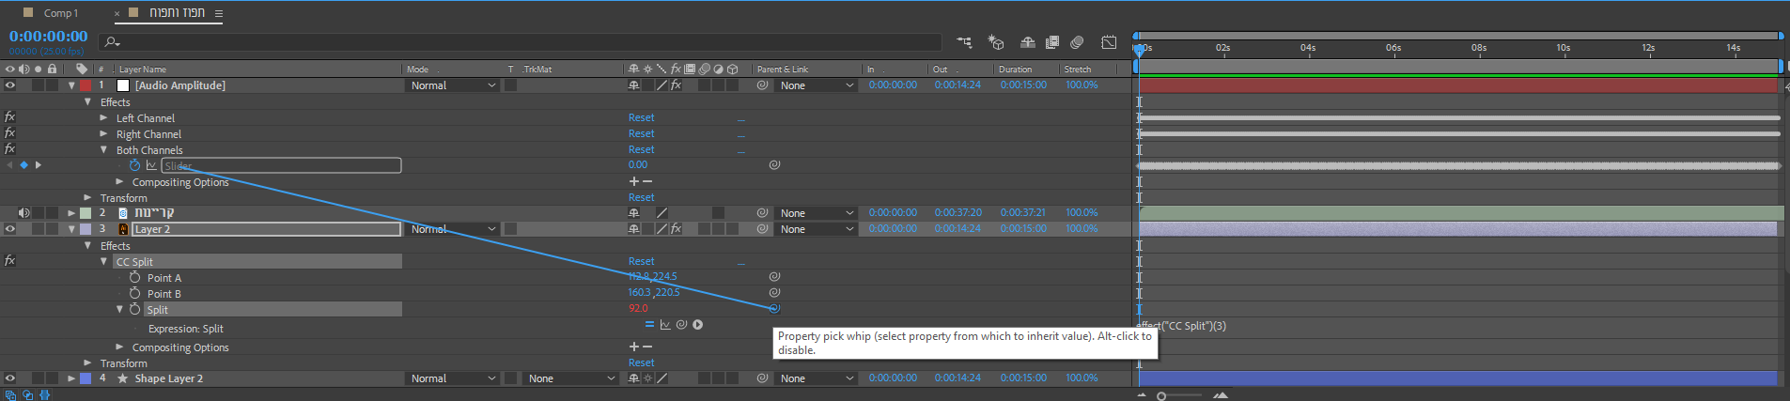The height and width of the screenshot is (401, 1790).
Task: Click expression pick whip for Slider value
Action: pos(774,165)
